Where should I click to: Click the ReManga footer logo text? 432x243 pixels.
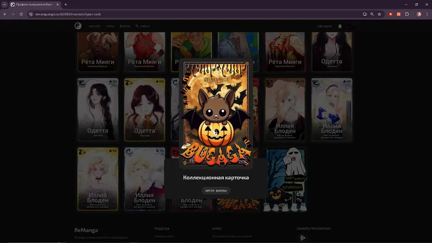coord(86,230)
